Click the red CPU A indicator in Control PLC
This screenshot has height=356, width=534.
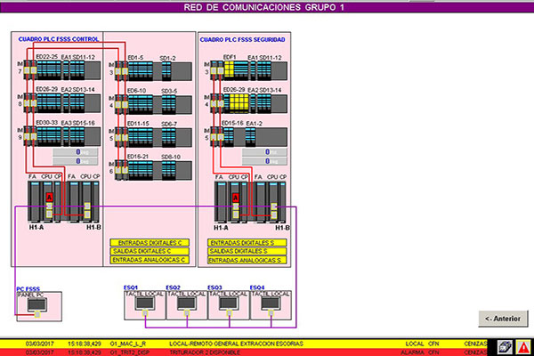50,196
